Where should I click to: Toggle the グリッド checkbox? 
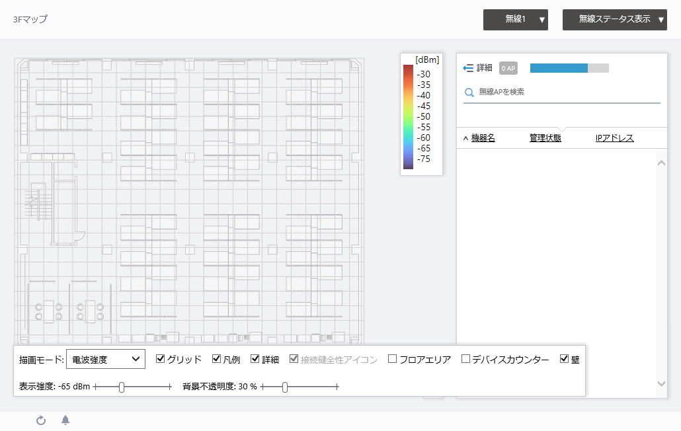(160, 358)
